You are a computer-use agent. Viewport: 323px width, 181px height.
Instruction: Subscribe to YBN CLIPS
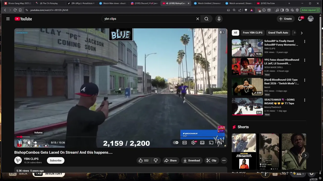click(56, 160)
